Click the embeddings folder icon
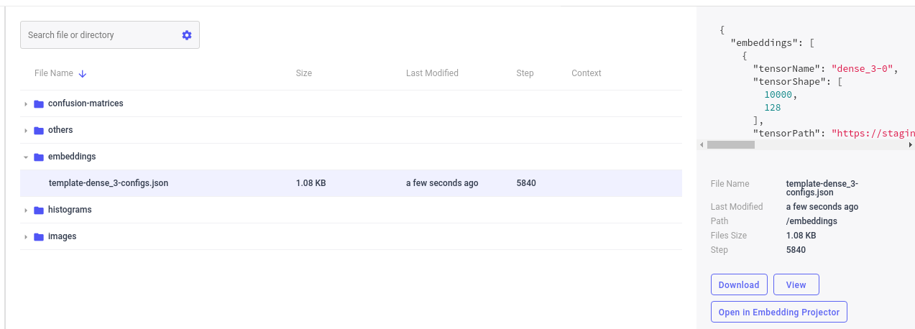Screen dimensions: 915x329 tap(39, 157)
